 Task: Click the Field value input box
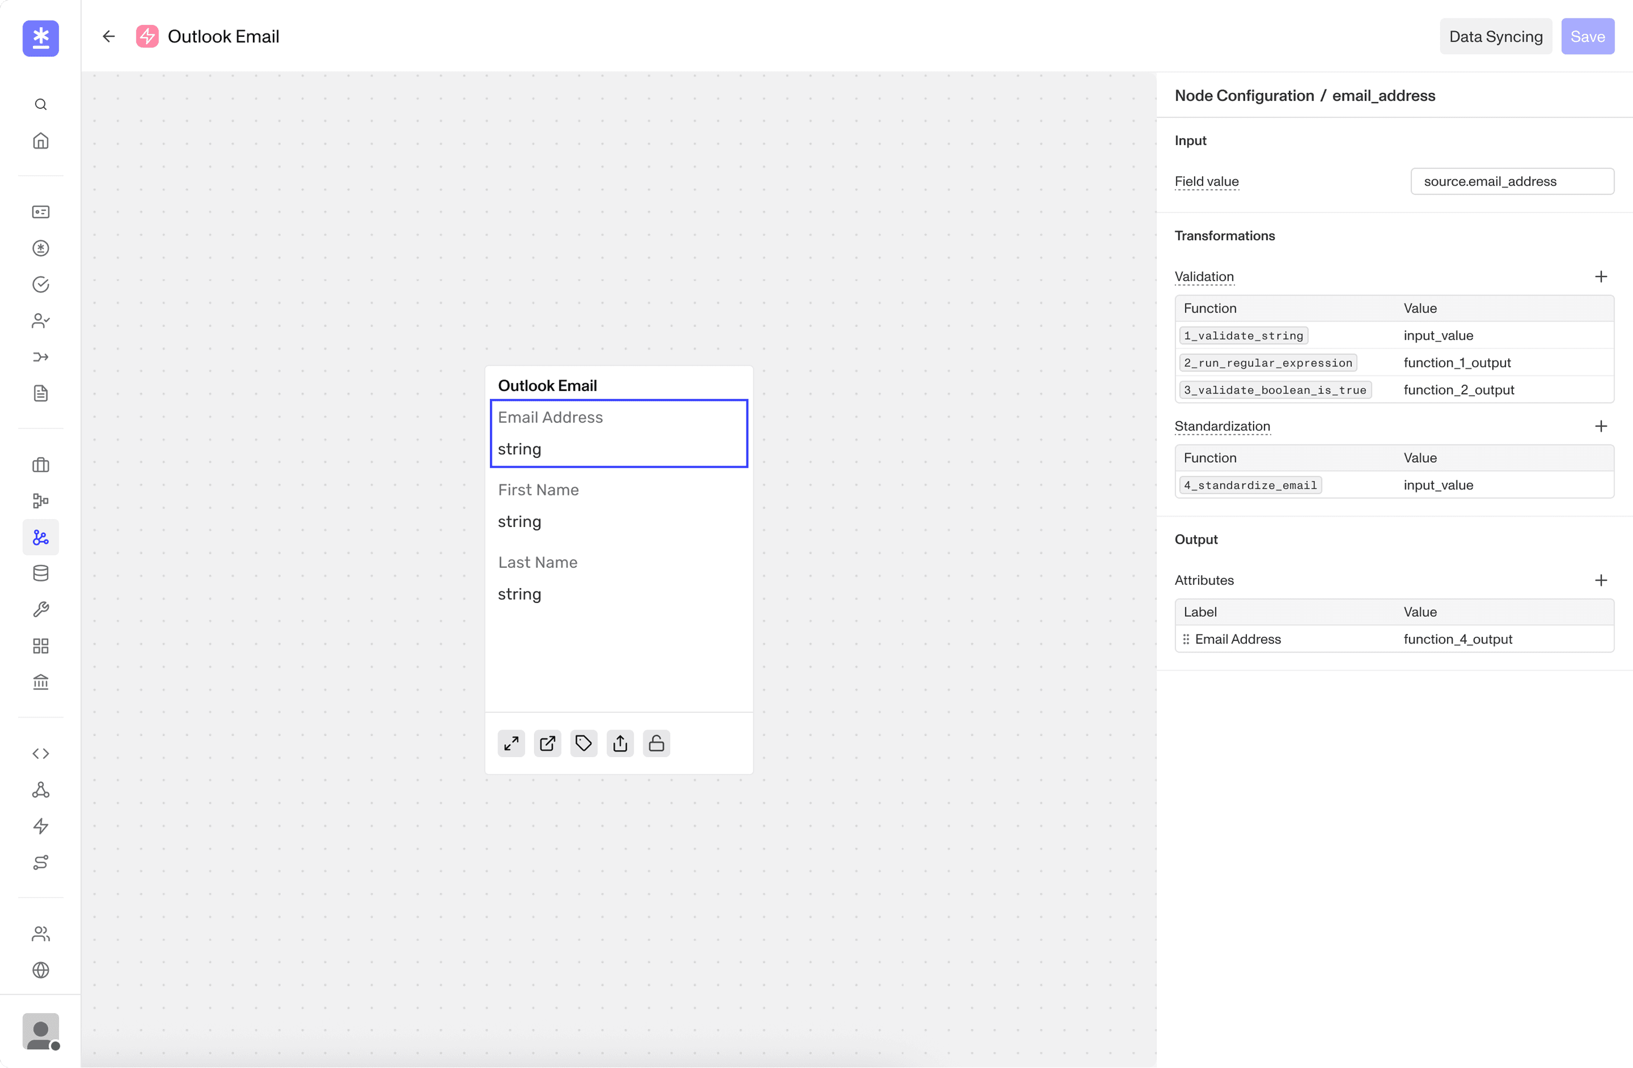[x=1512, y=181]
